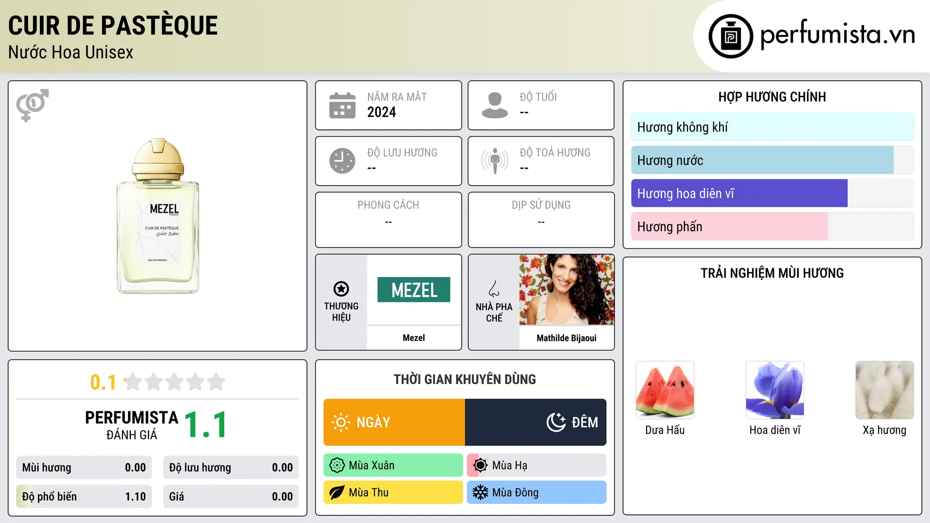Click the HỢP HƯƠNG CHÍNH heading
This screenshot has width=930, height=523.
pos(772,97)
